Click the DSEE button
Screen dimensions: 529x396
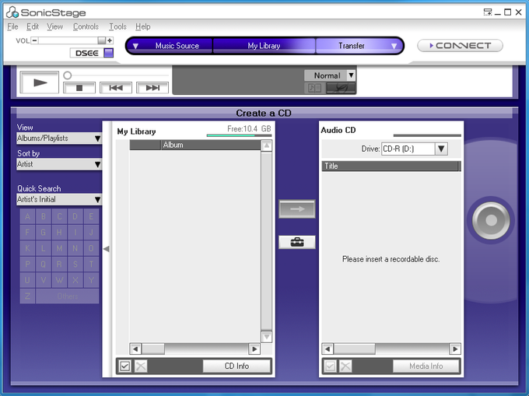pyautogui.click(x=86, y=53)
